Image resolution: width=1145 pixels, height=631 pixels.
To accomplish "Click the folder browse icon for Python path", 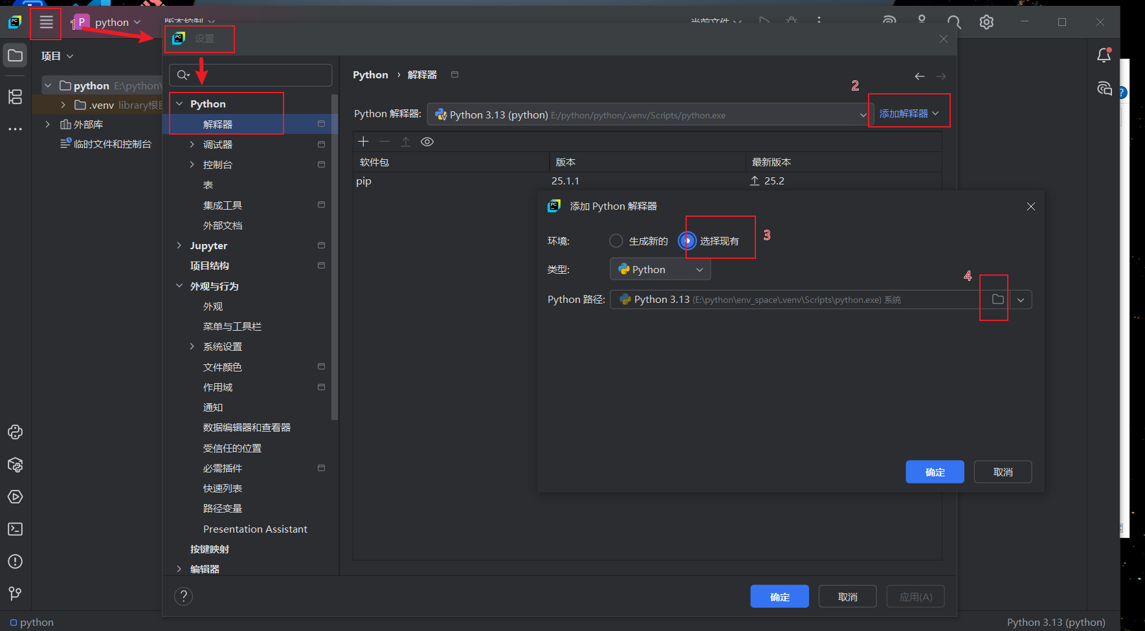I will pyautogui.click(x=997, y=300).
